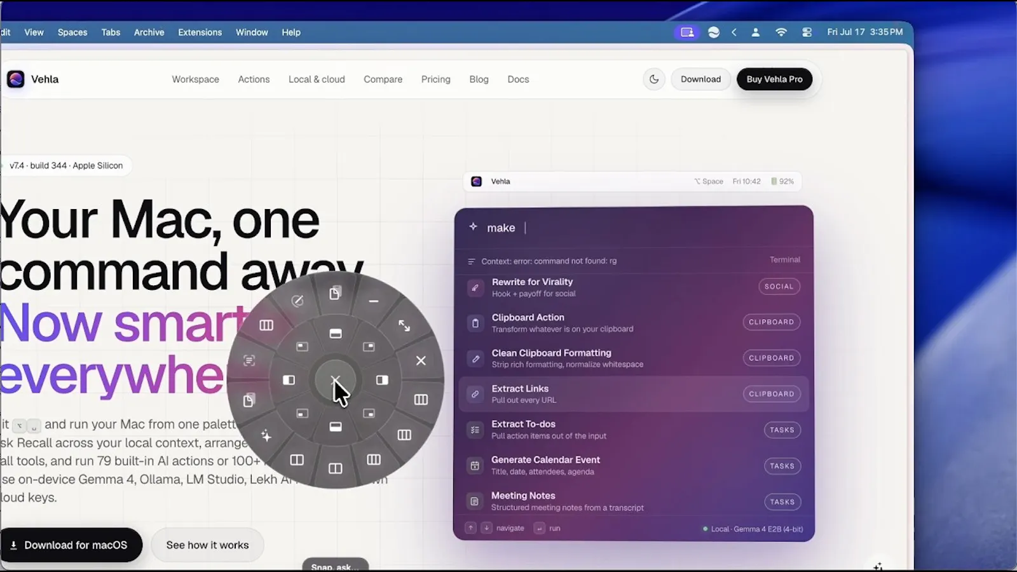Click the Download for macOS button

[70, 545]
